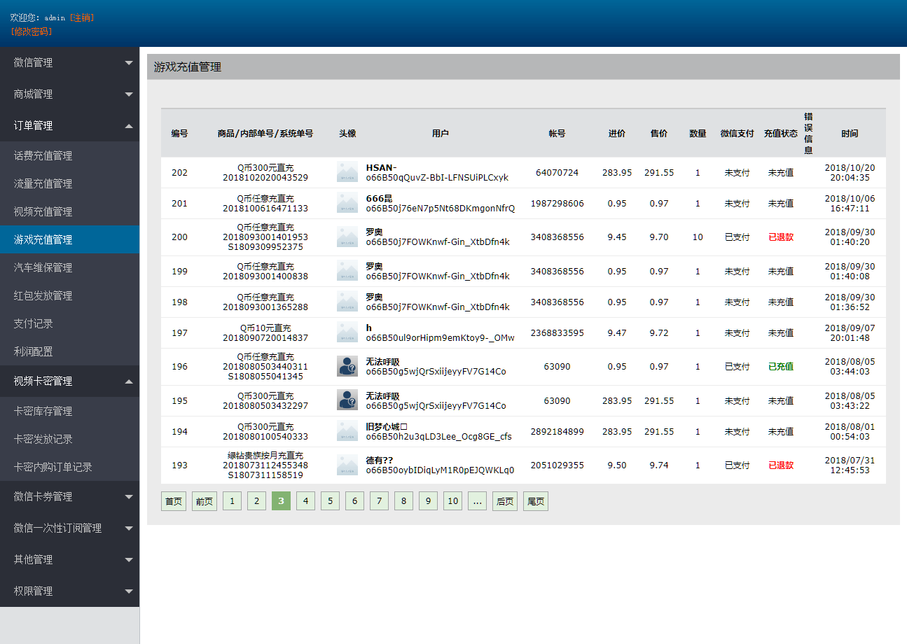This screenshot has width=907, height=644.
Task: Click timestamp 2018/10/20 20:04:35
Action: 850,172
